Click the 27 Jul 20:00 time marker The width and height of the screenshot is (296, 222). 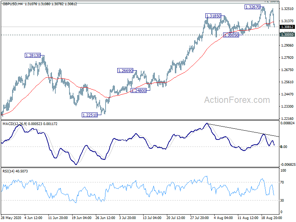199,218
